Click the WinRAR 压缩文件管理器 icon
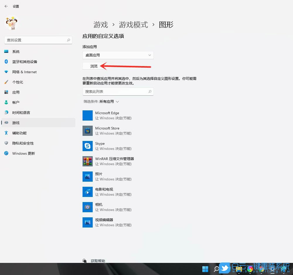This screenshot has height=275, width=293. tap(87, 161)
